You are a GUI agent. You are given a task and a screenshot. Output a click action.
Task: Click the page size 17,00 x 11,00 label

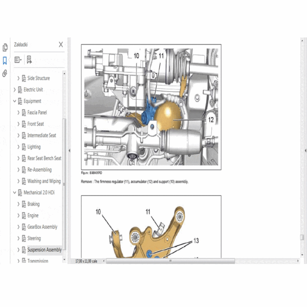pyautogui.click(x=86, y=261)
